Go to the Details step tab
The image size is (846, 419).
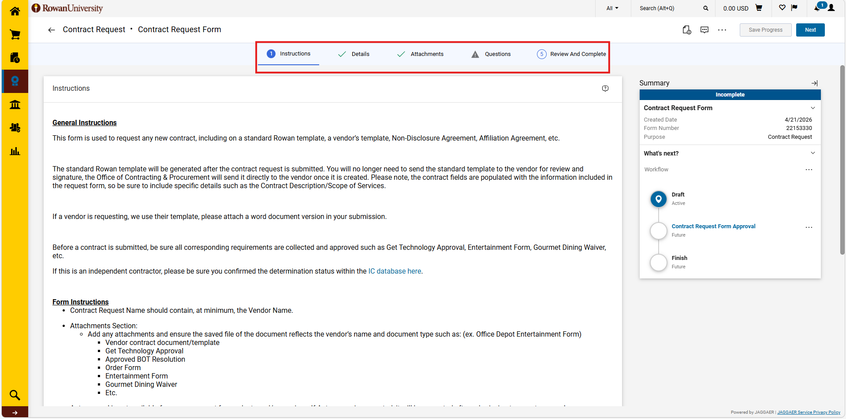point(354,54)
